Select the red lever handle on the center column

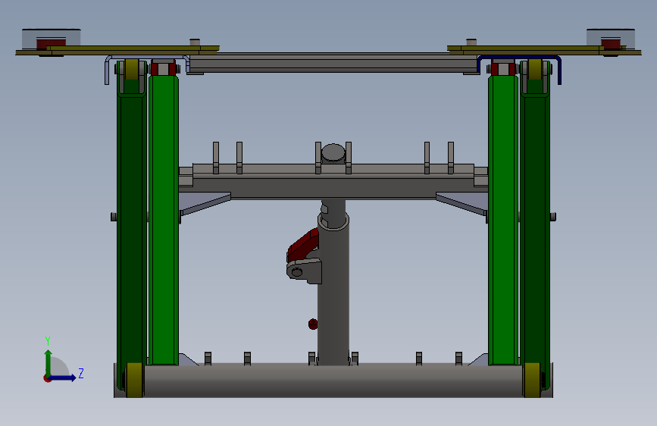(302, 244)
